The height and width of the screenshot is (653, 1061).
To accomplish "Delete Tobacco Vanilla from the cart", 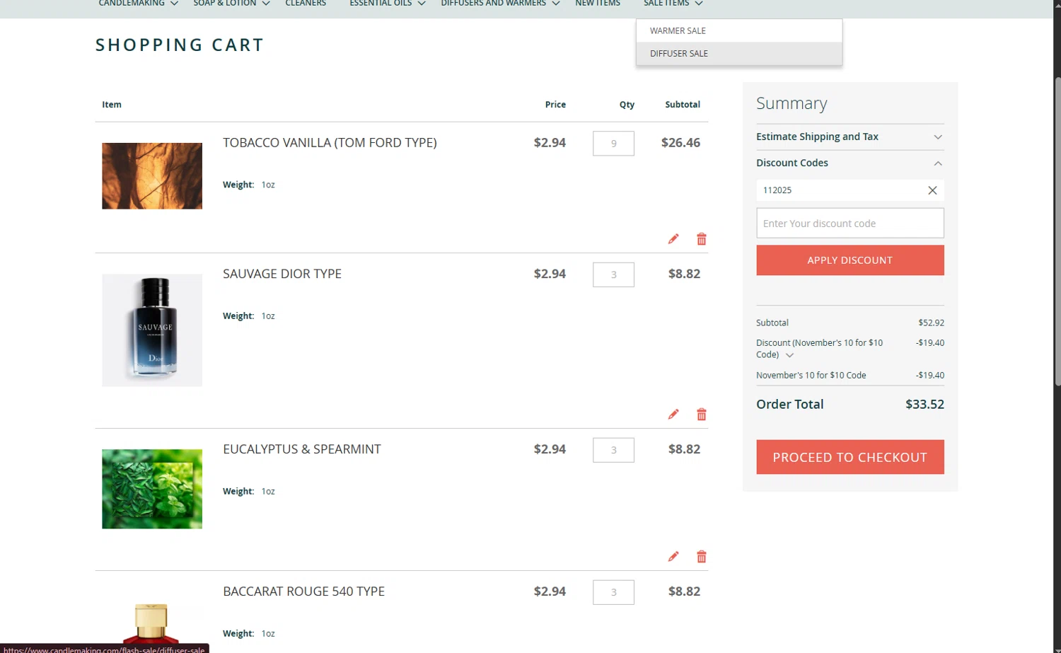I will coord(702,239).
